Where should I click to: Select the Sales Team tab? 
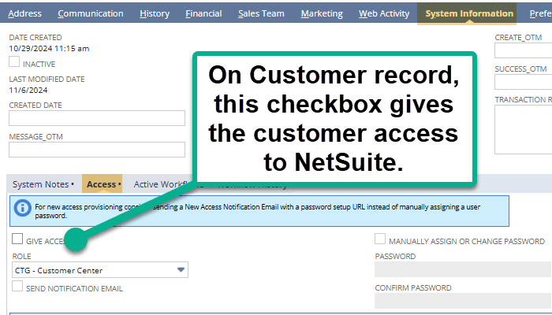(261, 13)
